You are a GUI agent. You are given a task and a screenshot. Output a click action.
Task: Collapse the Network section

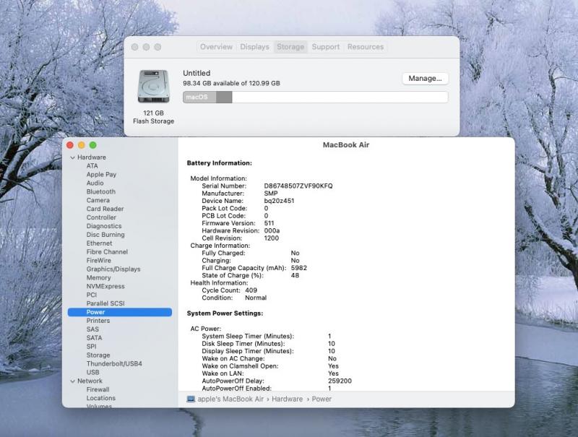pos(72,381)
